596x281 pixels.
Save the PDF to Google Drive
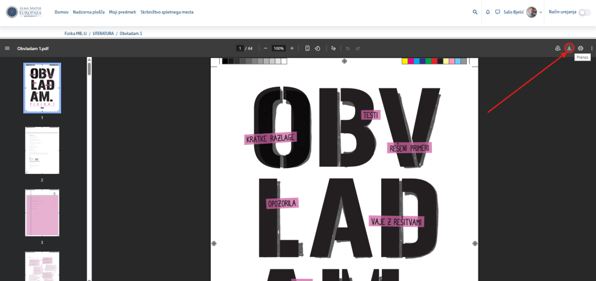click(x=558, y=48)
